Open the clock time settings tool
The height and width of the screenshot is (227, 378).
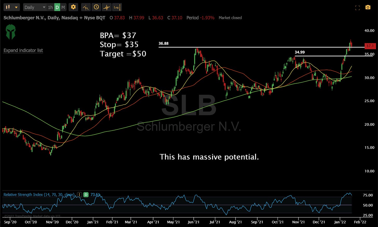coord(96,7)
